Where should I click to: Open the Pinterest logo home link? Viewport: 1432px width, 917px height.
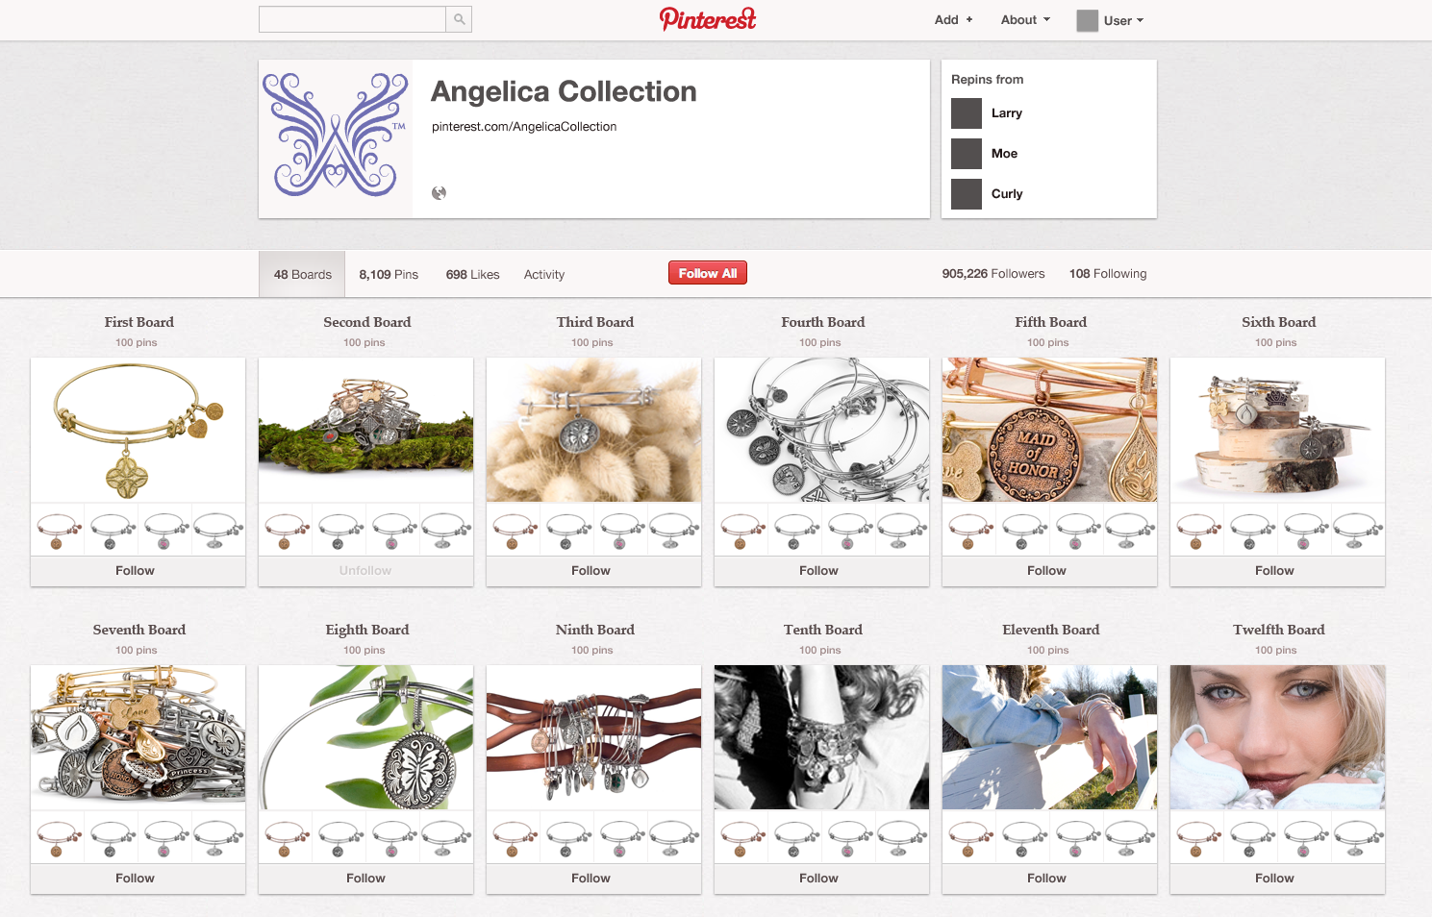point(708,19)
